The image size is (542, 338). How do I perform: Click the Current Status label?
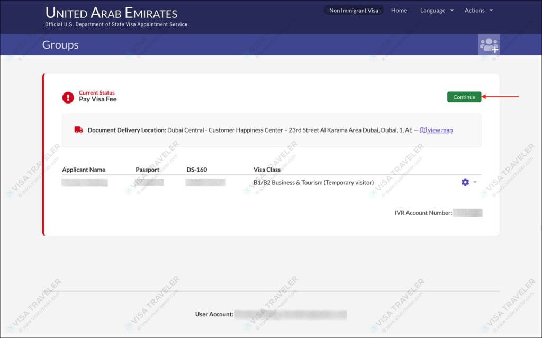[97, 93]
